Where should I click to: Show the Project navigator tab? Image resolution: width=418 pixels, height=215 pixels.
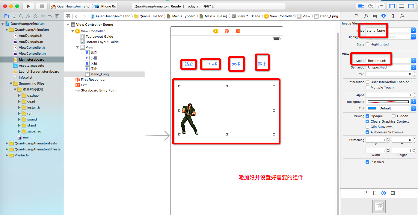[6, 16]
